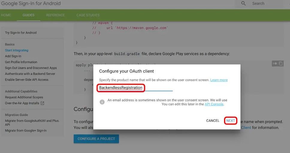
Task: Click the Basics section heading
Action: click(x=10, y=45)
